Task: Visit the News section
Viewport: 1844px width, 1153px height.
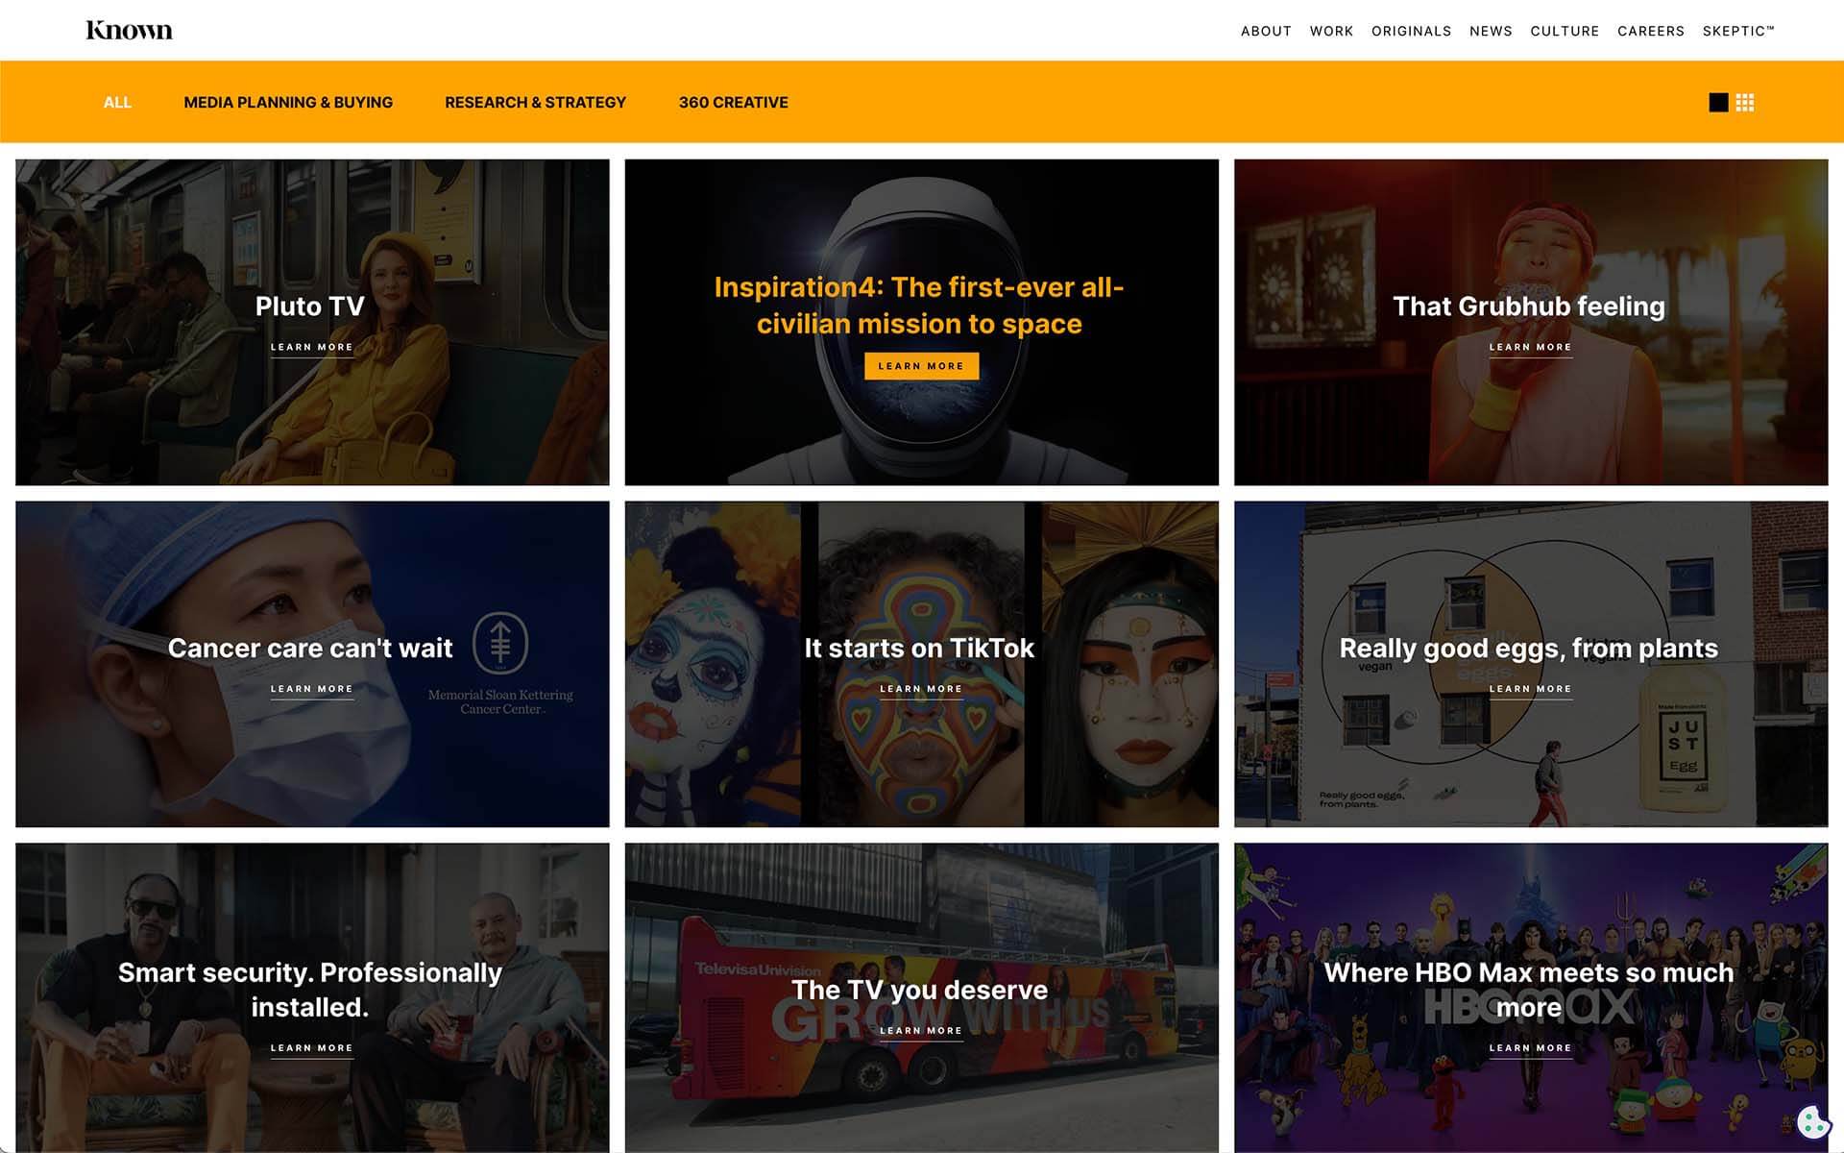Action: pos(1491,32)
